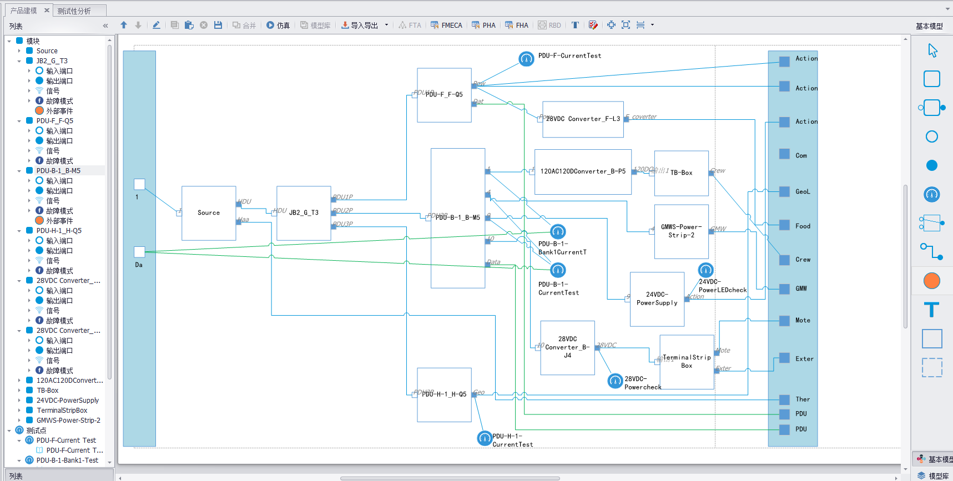Viewport: 953px width, 481px height.
Task: Collapse the 测试点 tree node
Action: 9,431
